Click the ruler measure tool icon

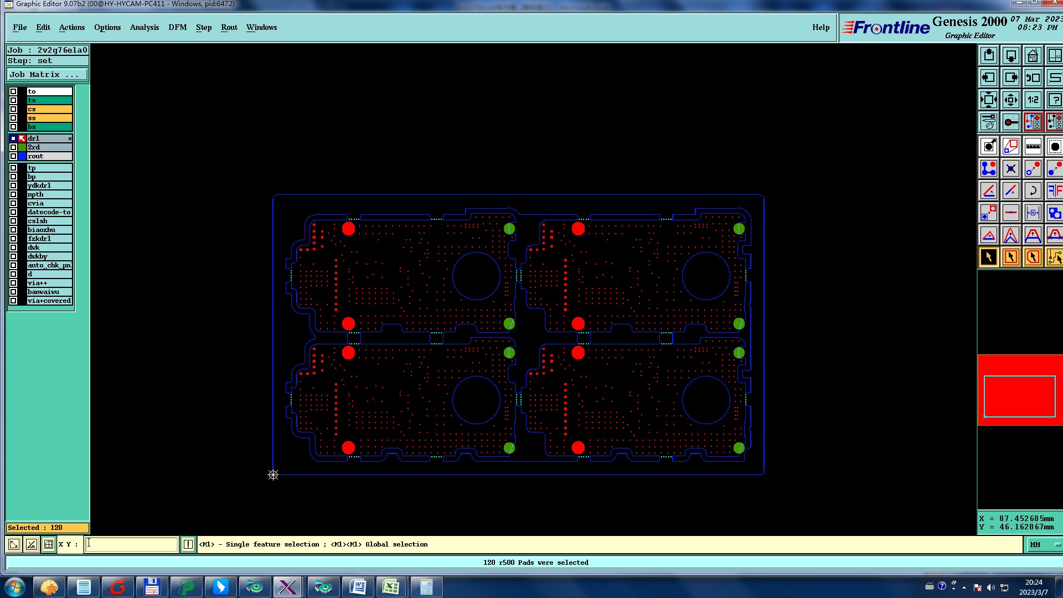tap(1033, 147)
